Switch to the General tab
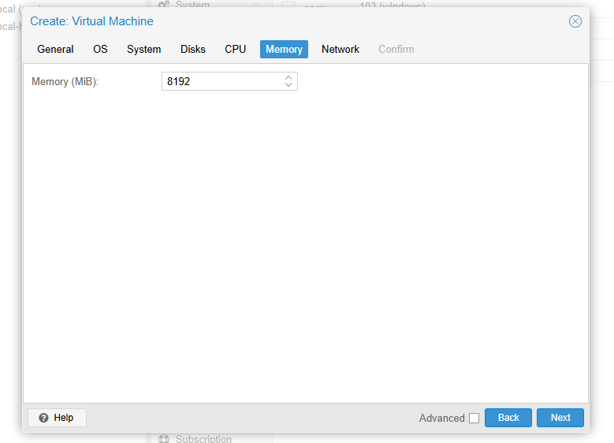The width and height of the screenshot is (614, 443). click(x=55, y=49)
